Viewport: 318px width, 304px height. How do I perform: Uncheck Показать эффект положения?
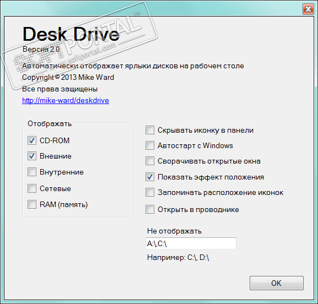(x=150, y=177)
